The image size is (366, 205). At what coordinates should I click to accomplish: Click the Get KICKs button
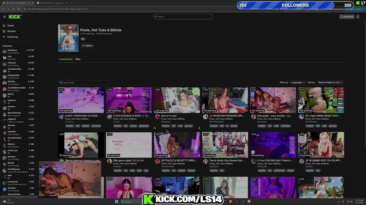point(347,17)
